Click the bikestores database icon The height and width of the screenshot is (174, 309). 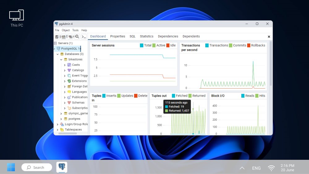pos(66,59)
